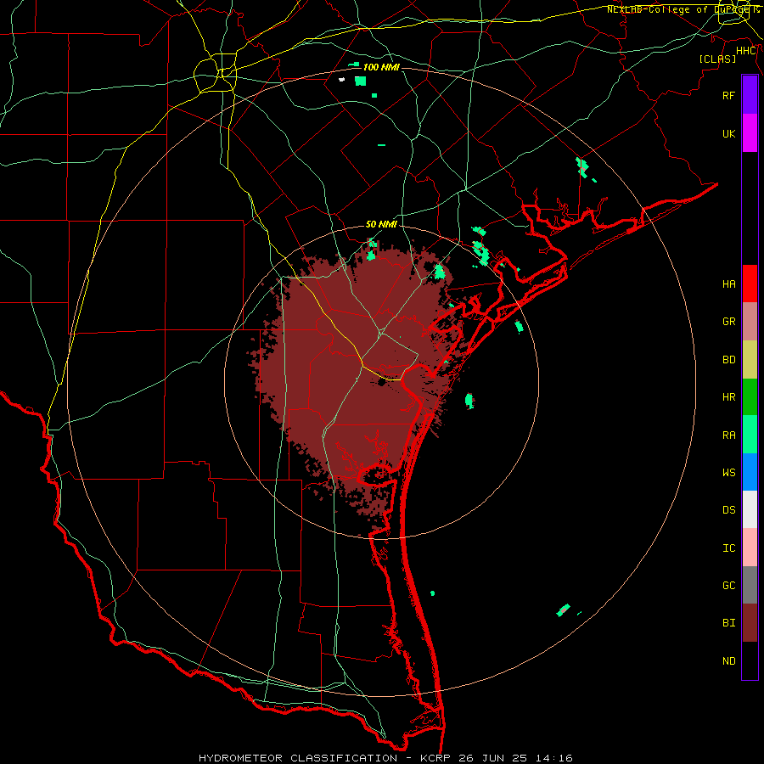The width and height of the screenshot is (764, 764).
Task: Click the RF legend label
Action: (728, 95)
